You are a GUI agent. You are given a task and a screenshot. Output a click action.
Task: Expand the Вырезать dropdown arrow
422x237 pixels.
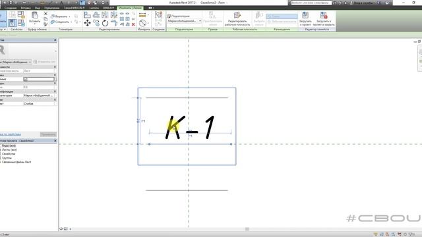pyautogui.click(x=69, y=16)
